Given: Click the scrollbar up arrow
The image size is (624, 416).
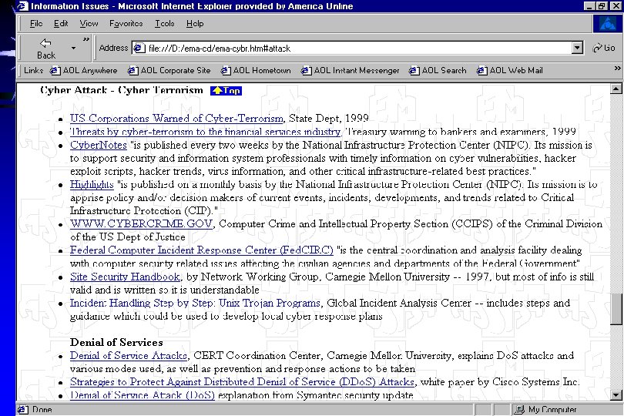Looking at the screenshot, I should click(x=616, y=89).
